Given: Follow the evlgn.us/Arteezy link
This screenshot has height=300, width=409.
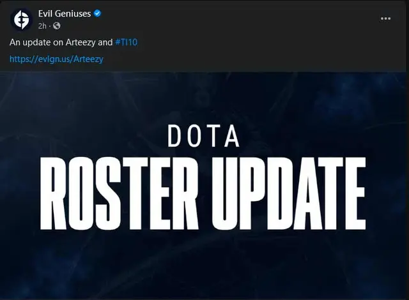Looking at the screenshot, I should [56, 59].
